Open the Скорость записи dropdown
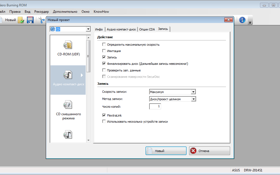The height and width of the screenshot is (175, 280). coord(193,92)
